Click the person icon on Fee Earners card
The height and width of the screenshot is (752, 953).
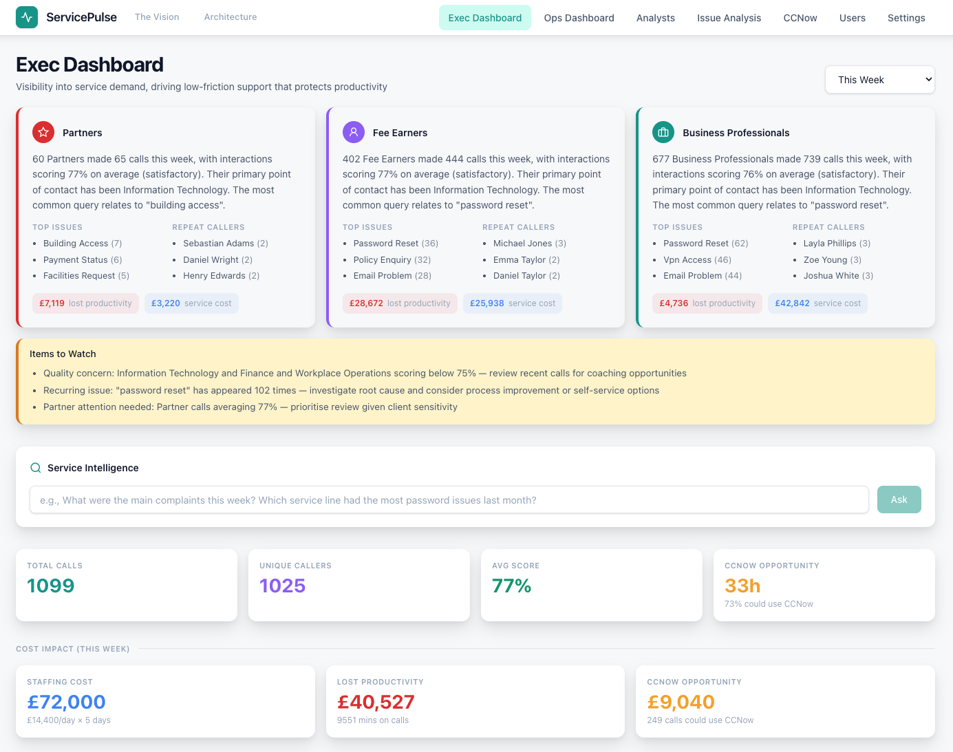[x=353, y=132]
